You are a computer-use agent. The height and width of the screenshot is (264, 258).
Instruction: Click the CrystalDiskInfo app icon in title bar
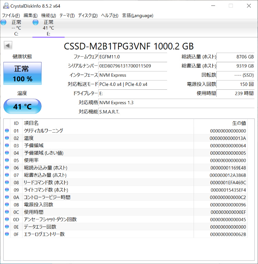5,5
